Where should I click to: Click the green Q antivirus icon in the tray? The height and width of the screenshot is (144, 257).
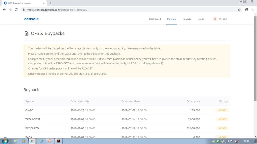pos(218,141)
